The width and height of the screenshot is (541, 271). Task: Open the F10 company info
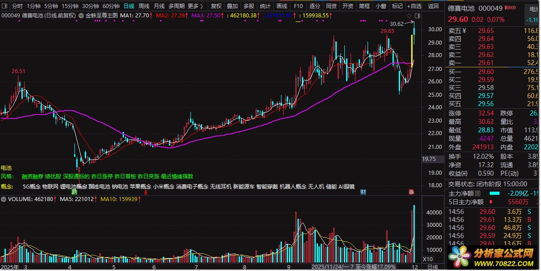coord(298,6)
